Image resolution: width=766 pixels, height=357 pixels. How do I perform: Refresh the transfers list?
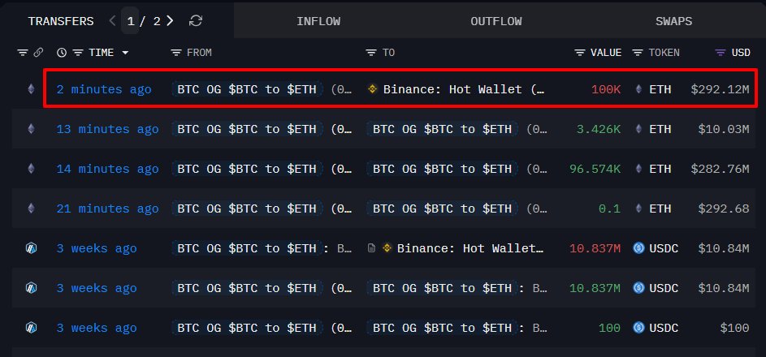tap(196, 21)
